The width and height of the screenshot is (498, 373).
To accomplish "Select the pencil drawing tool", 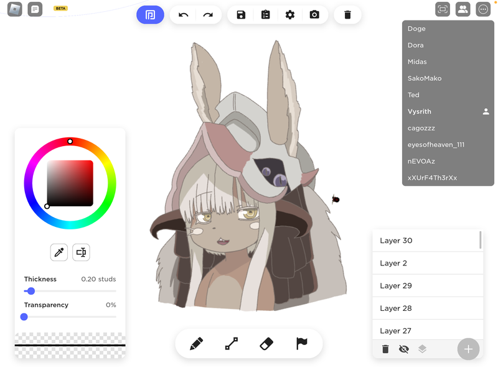I will 196,344.
